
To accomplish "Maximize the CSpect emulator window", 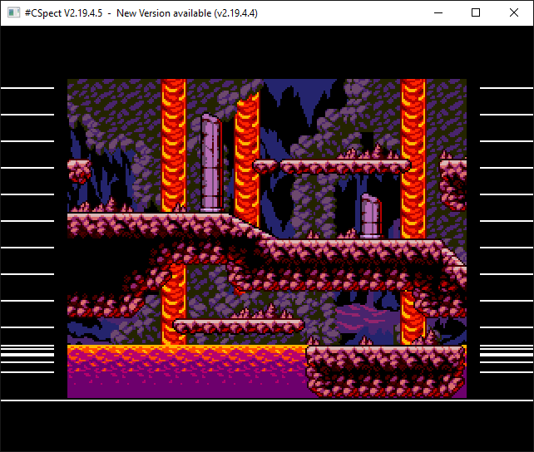I will tap(476, 13).
